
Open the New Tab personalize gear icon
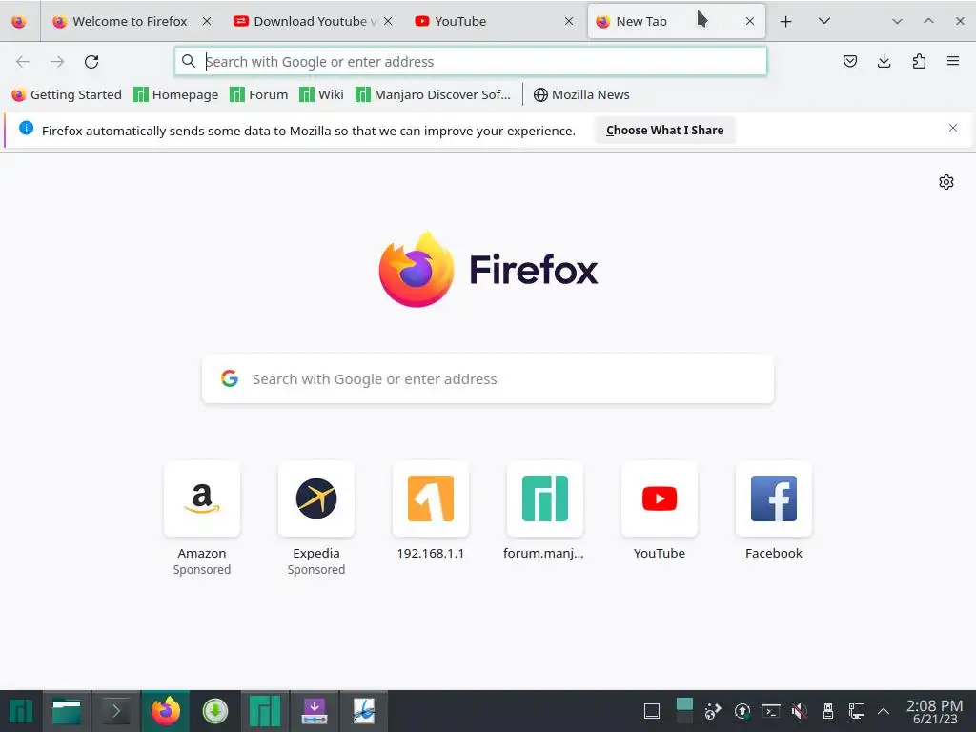pyautogui.click(x=946, y=182)
